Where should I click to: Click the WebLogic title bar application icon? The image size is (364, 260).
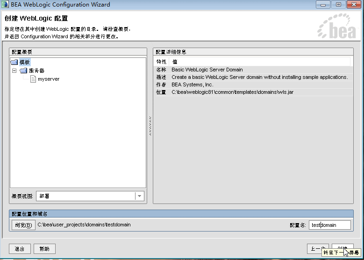pos(5,4)
